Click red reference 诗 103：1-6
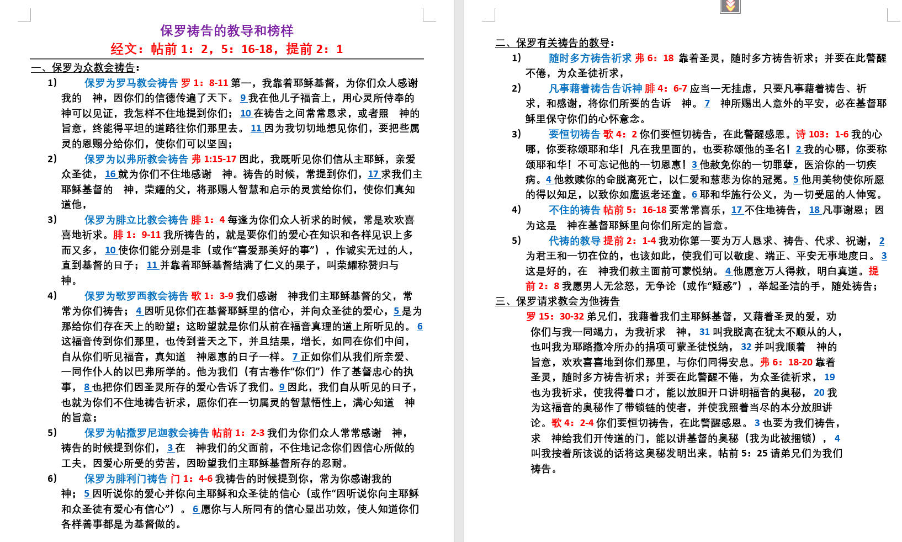Screen dimensions: 902x542 tap(822, 135)
